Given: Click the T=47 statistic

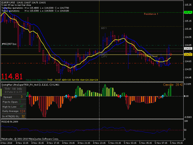Looking at the screenshot, I should point(50,80).
